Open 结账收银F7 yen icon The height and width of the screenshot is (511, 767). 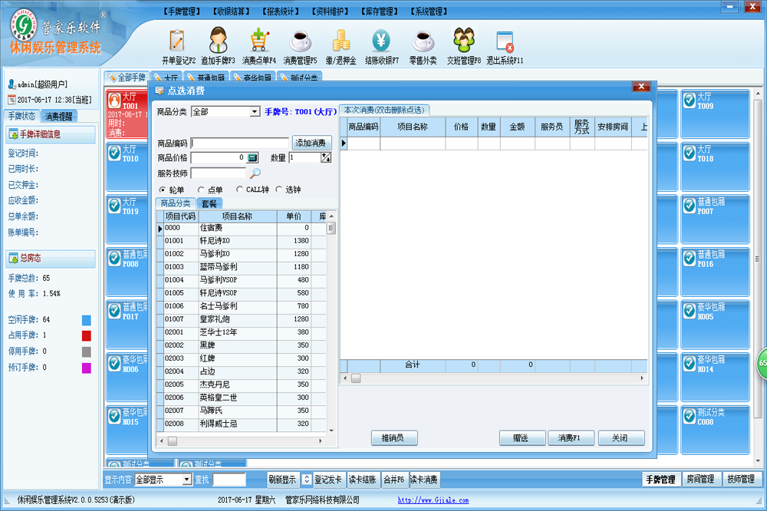pos(381,41)
